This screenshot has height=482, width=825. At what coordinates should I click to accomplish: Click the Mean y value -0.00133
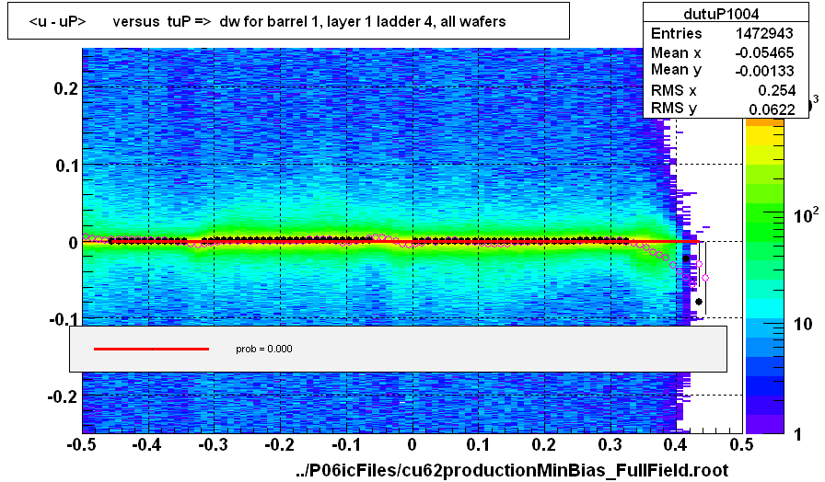[x=764, y=71]
